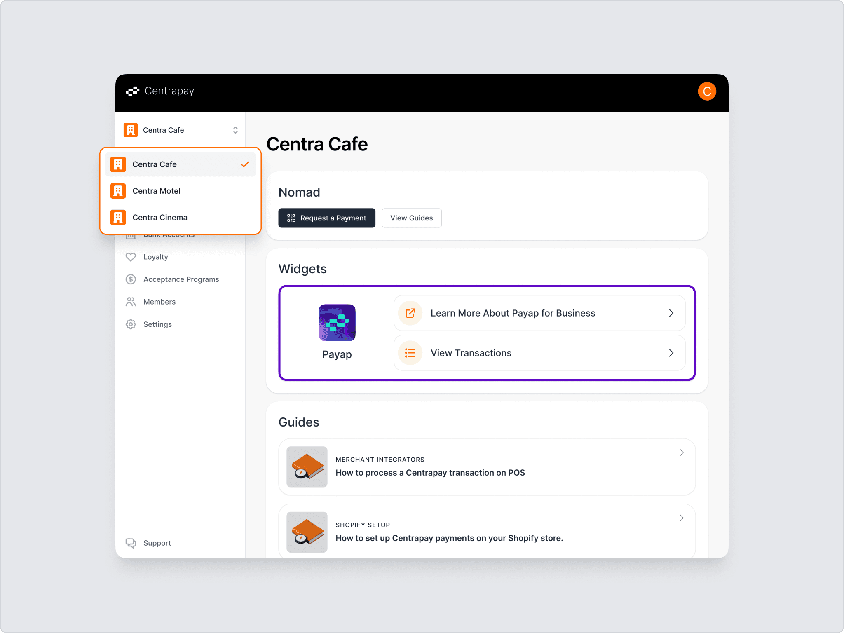Click chevron on Learn More About Payap row
Viewport: 844px width, 633px height.
pos(671,313)
